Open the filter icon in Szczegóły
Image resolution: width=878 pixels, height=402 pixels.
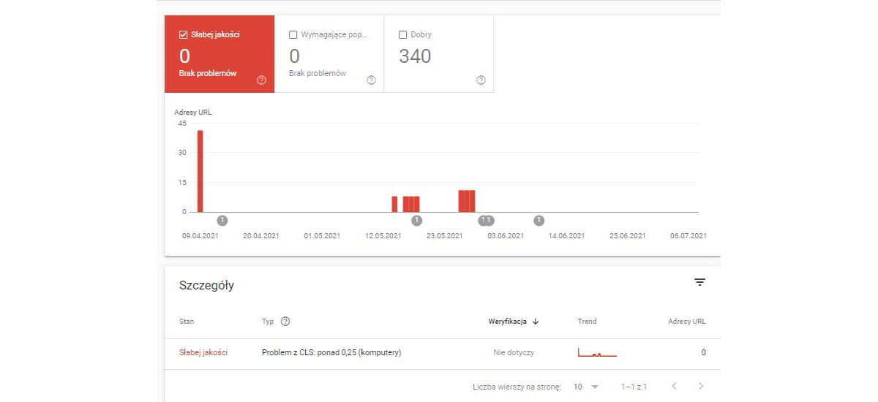(699, 282)
